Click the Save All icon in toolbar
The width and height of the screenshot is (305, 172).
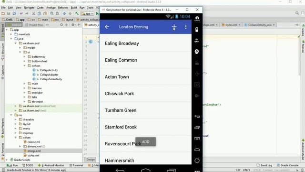(x=9, y=14)
